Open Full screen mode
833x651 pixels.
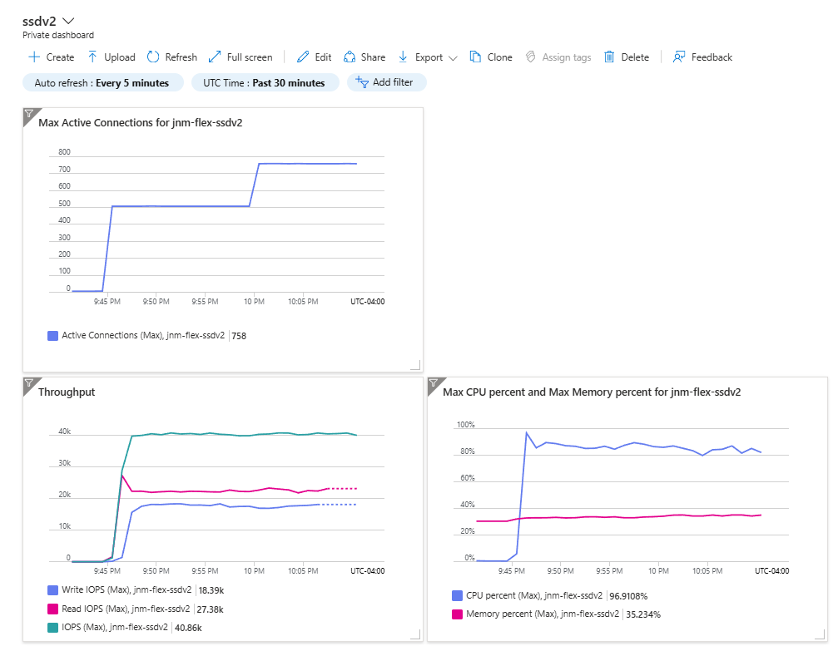point(240,57)
